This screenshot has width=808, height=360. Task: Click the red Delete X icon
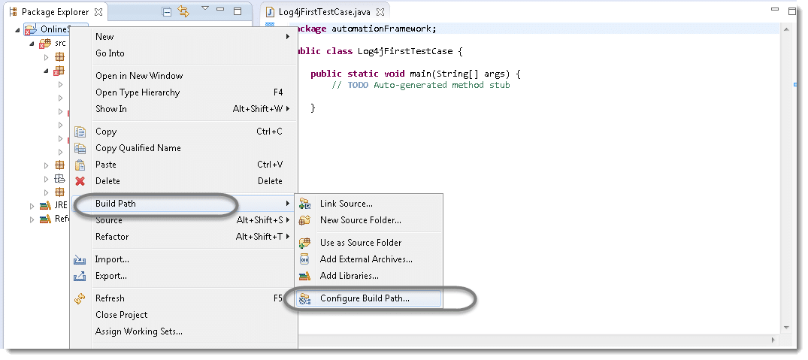tap(80, 181)
